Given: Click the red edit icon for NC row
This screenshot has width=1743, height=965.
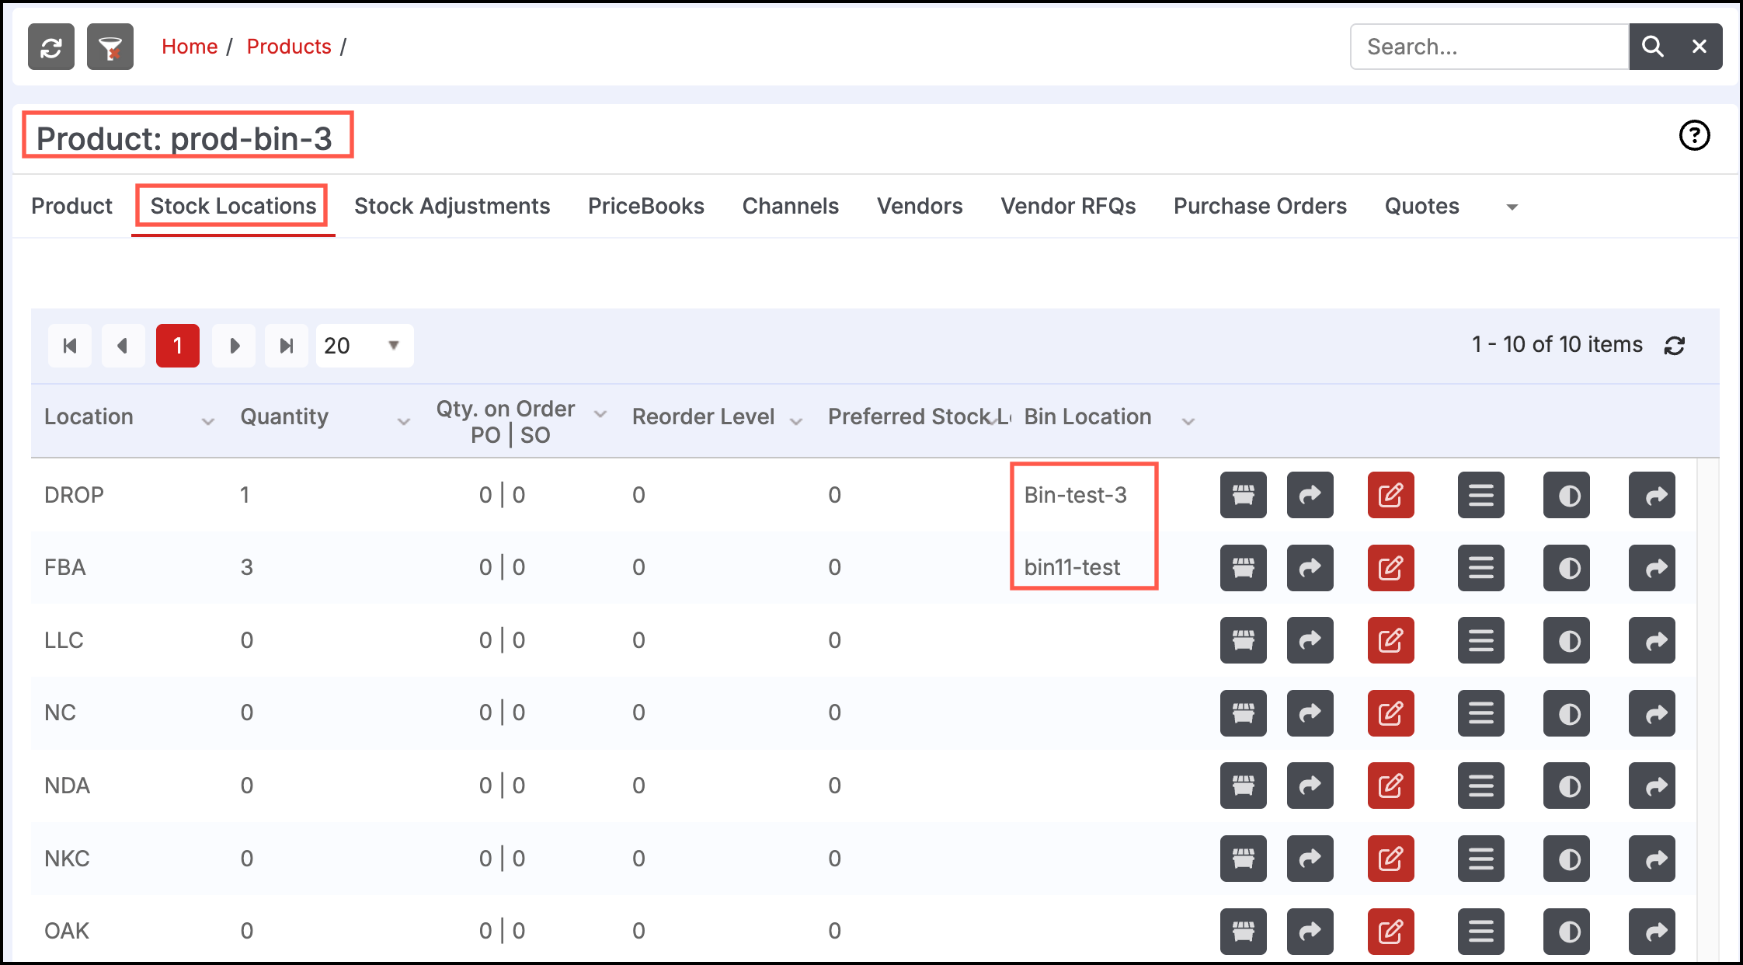Looking at the screenshot, I should point(1390,713).
